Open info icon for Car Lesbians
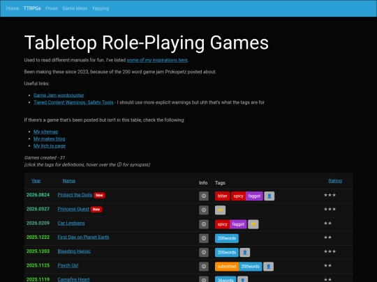 (204, 224)
